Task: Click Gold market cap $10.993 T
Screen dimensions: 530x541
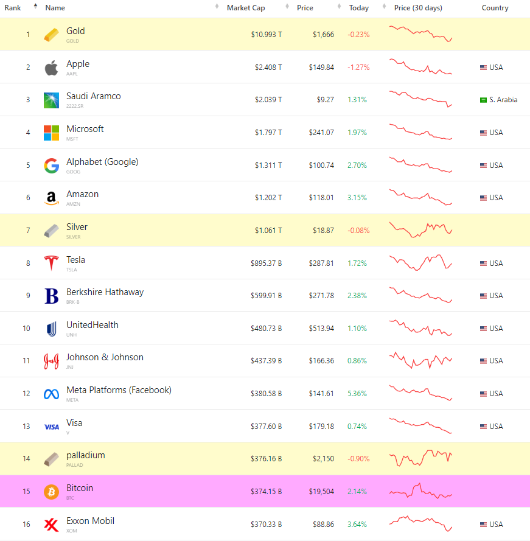Action: 267,35
